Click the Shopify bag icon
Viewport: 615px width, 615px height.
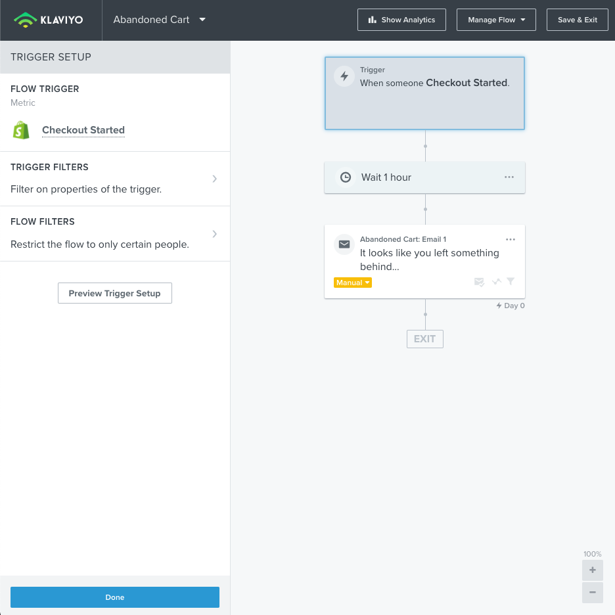22,130
